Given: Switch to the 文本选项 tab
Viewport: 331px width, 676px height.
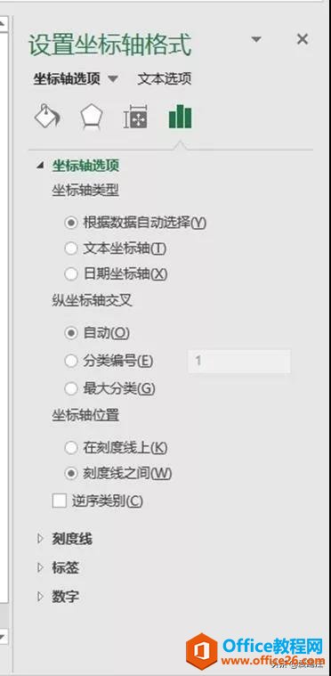Looking at the screenshot, I should point(165,79).
